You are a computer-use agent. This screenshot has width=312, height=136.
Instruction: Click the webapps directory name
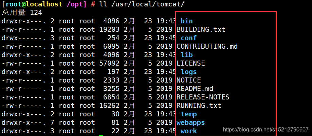(x=190, y=122)
